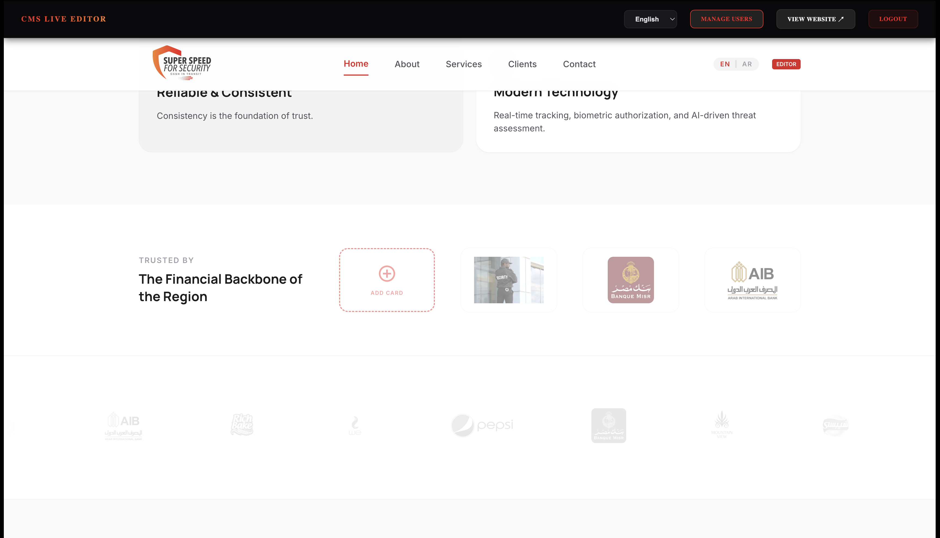Select the Banque Misr logo card
This screenshot has height=538, width=940.
(631, 280)
